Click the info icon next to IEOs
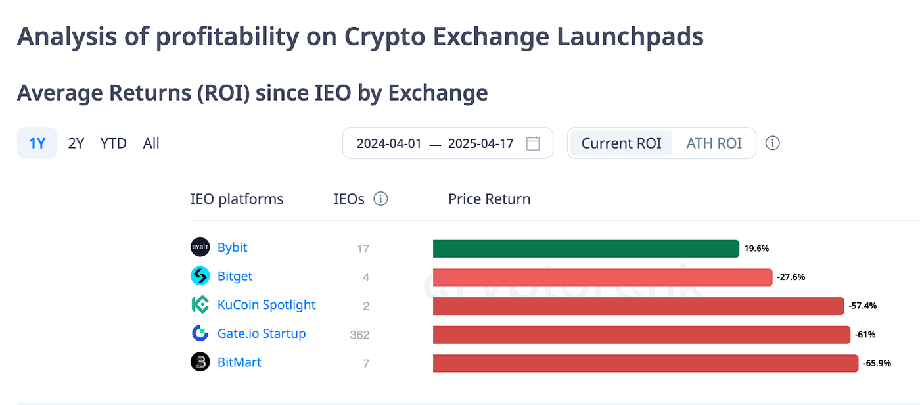The height and width of the screenshot is (405, 920). pos(380,199)
